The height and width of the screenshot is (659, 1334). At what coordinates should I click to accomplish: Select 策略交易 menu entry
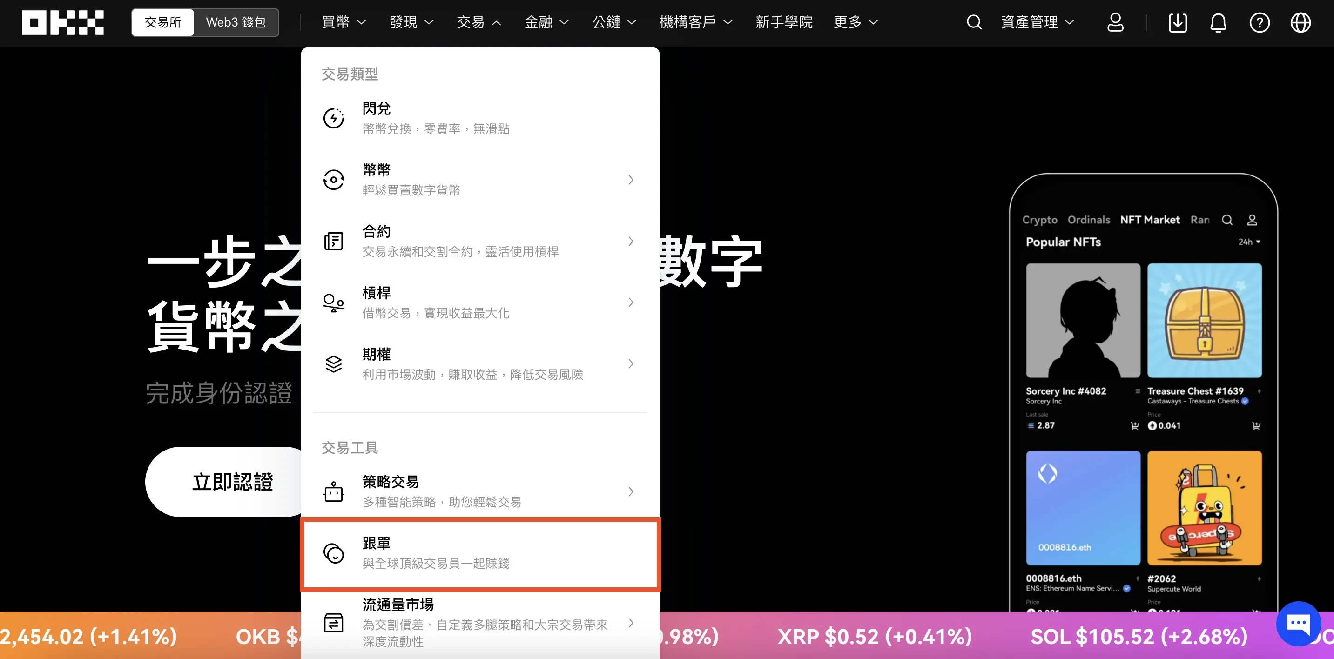[x=480, y=491]
